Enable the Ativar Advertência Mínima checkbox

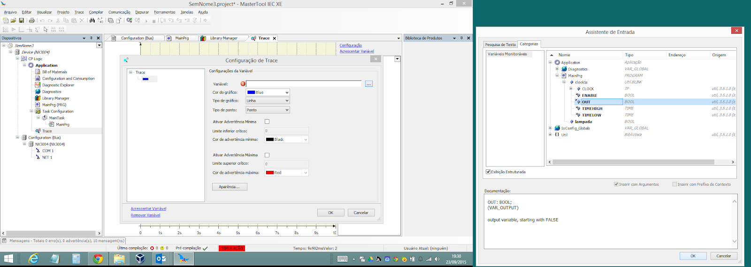[267, 122]
